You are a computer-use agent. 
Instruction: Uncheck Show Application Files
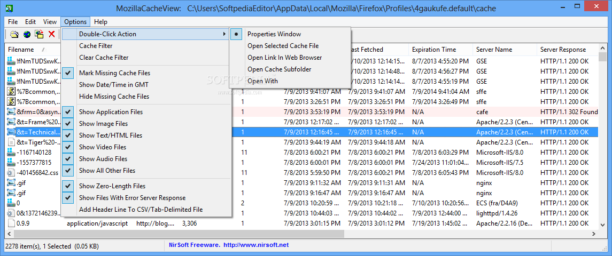tap(146, 112)
